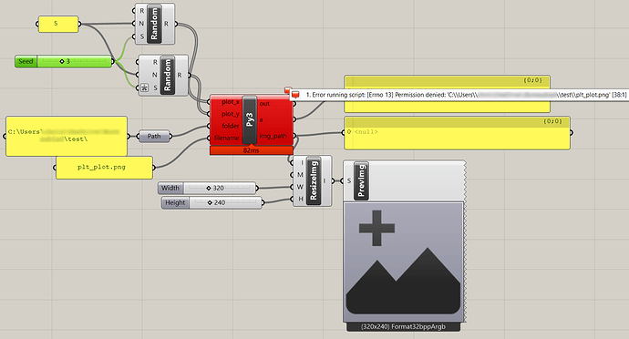Click the Permission denied error message tooltip

click(459, 95)
